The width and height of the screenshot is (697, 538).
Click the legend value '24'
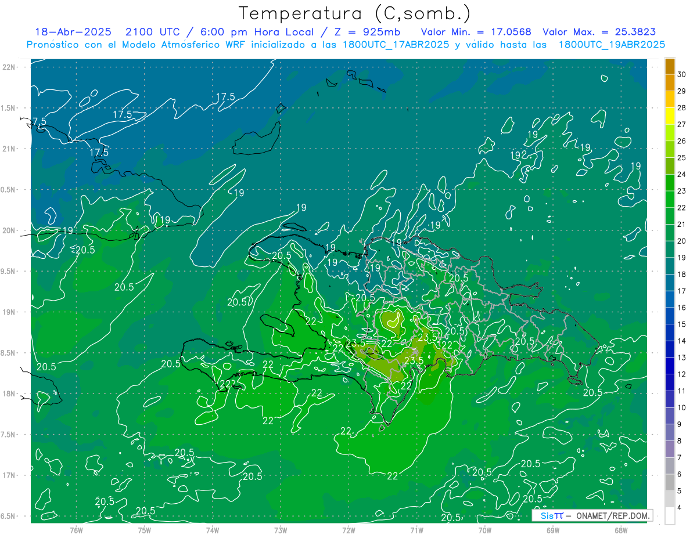click(682, 174)
